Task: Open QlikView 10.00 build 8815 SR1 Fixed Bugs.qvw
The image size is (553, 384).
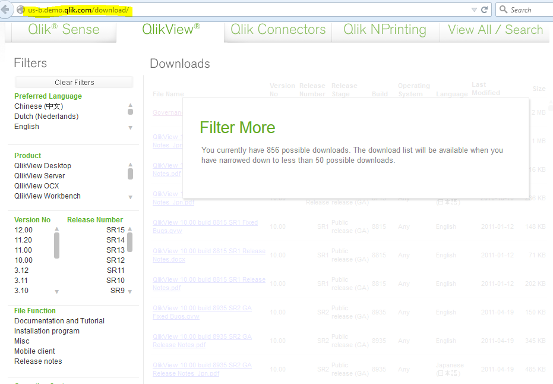Action: coord(206,226)
